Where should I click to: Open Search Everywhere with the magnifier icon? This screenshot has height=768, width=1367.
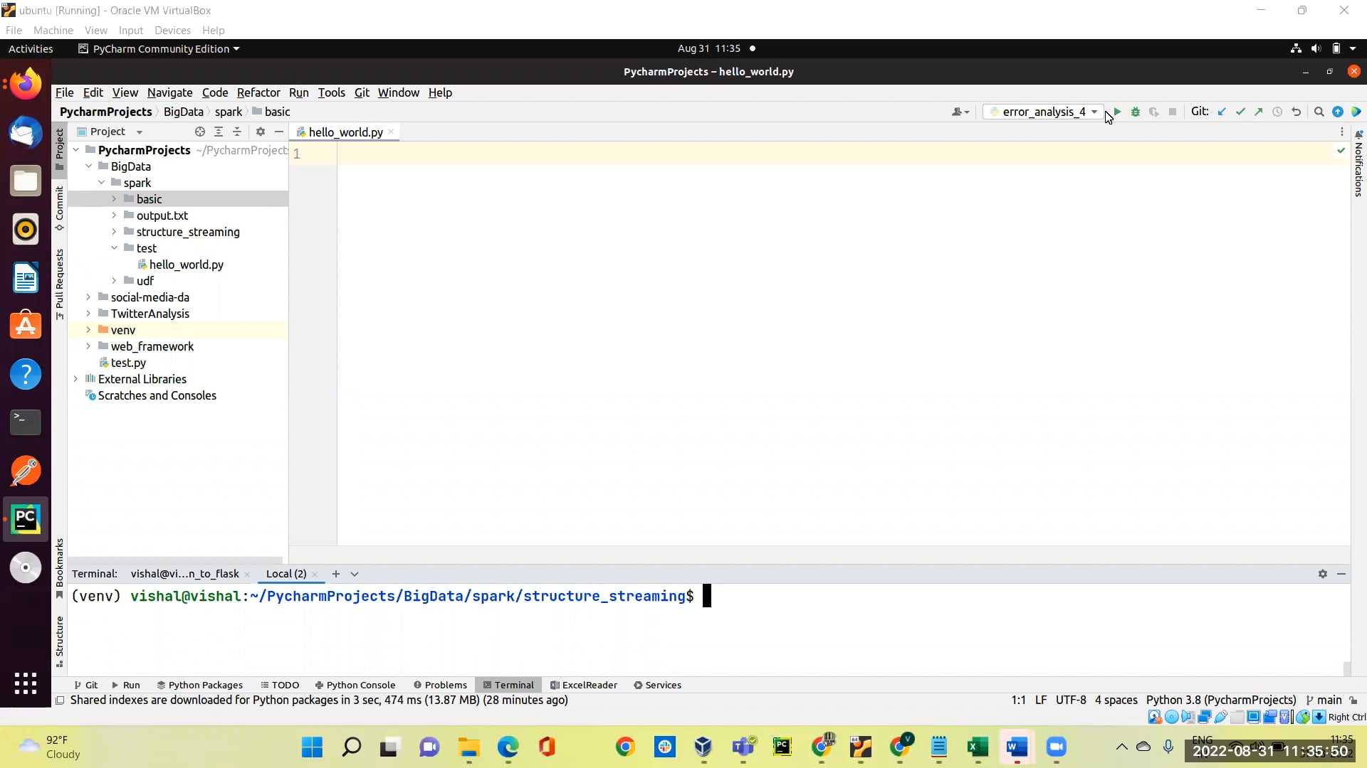1319,112
